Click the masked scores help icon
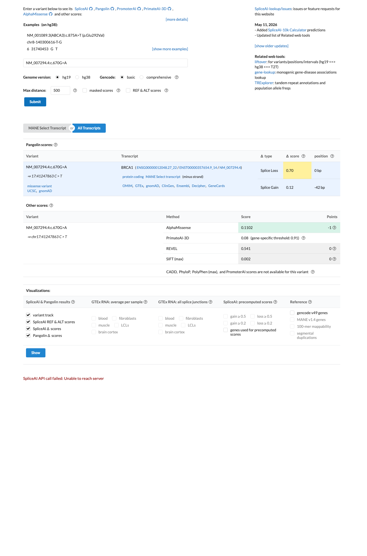The image size is (367, 556). point(118,90)
